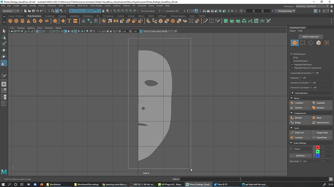Select Object mode cube icon in Modeling Toolkit
Viewport: 334px width, 187px height.
pyautogui.click(x=294, y=43)
